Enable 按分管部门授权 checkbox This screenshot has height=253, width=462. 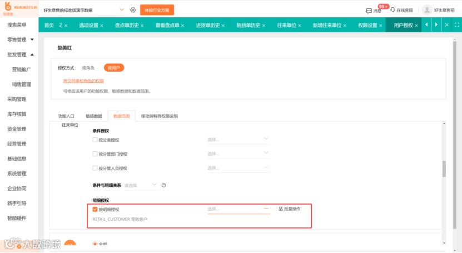(x=95, y=154)
